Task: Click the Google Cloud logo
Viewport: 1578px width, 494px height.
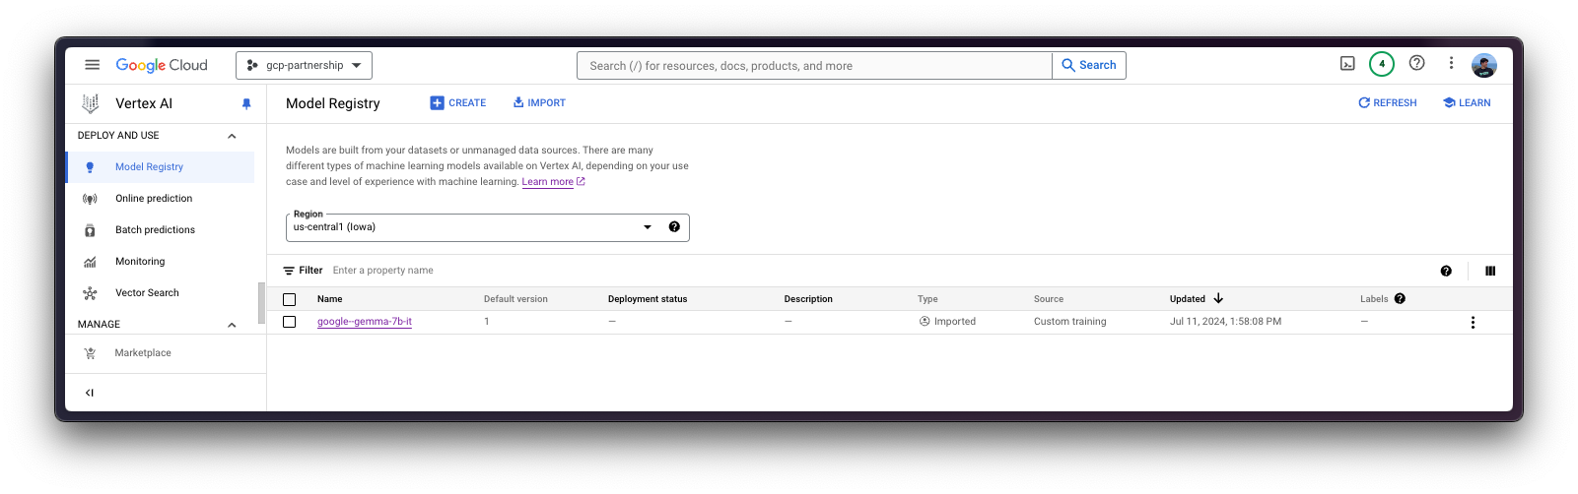Action: (x=162, y=65)
